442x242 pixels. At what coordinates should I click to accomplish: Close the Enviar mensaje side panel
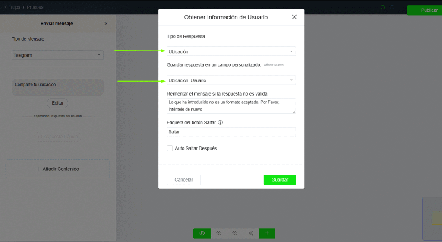[106, 24]
